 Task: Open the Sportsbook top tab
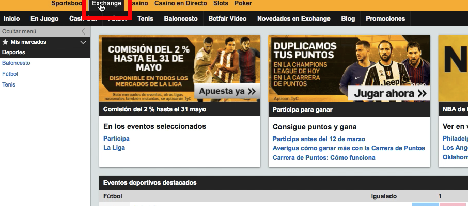[x=67, y=3]
